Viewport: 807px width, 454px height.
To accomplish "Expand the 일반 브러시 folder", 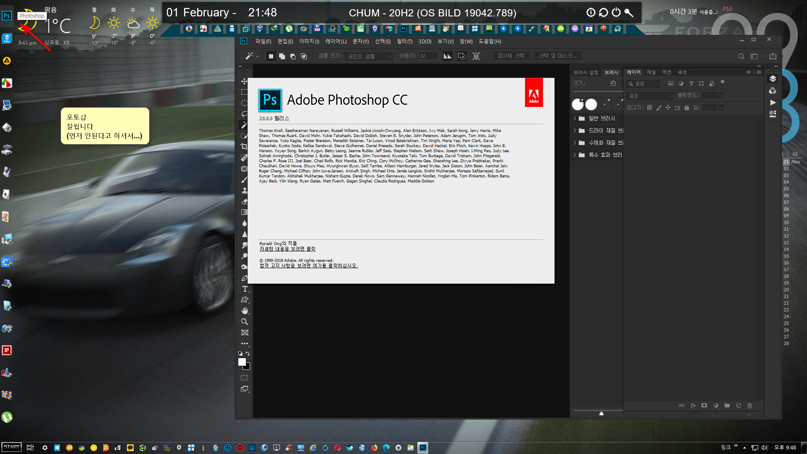I will [575, 119].
